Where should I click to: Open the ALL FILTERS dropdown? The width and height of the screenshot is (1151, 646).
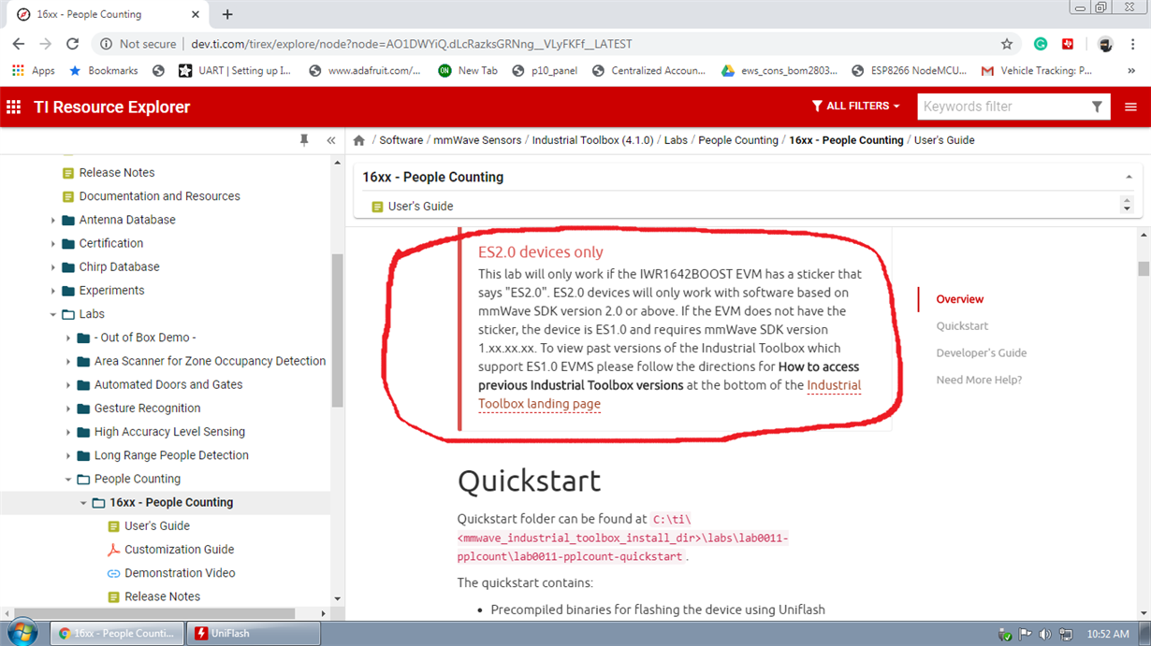point(855,107)
